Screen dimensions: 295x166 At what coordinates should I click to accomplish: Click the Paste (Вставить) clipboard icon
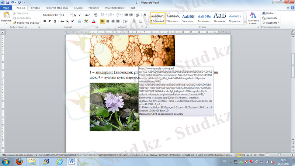pyautogui.click(x=6, y=15)
